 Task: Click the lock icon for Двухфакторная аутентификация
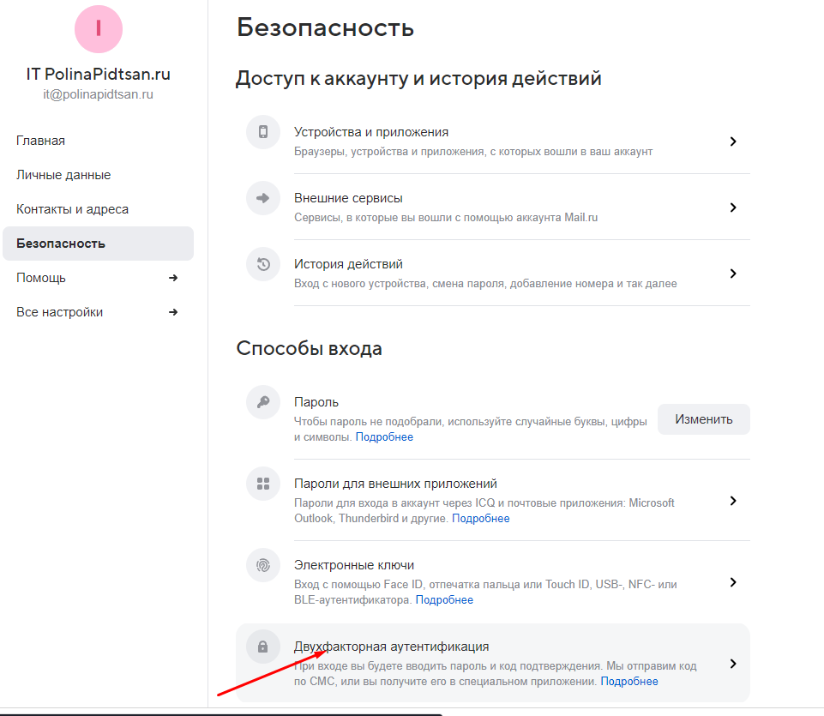pos(263,647)
